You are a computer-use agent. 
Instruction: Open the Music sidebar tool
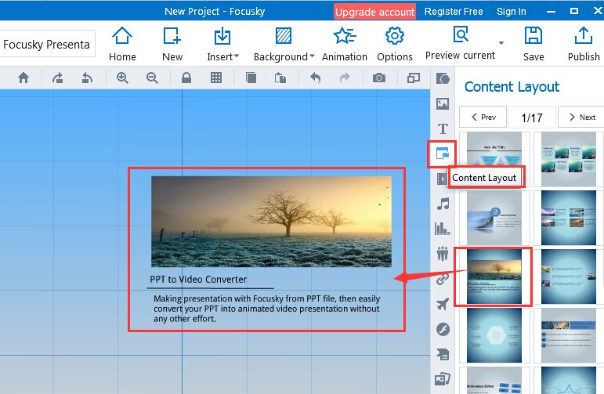coord(443,204)
